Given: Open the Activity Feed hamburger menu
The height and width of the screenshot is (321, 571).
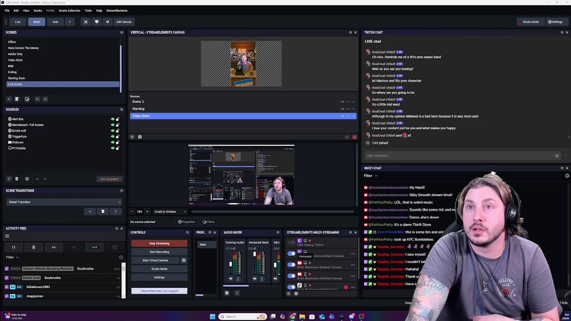Looking at the screenshot, I should 7,236.
